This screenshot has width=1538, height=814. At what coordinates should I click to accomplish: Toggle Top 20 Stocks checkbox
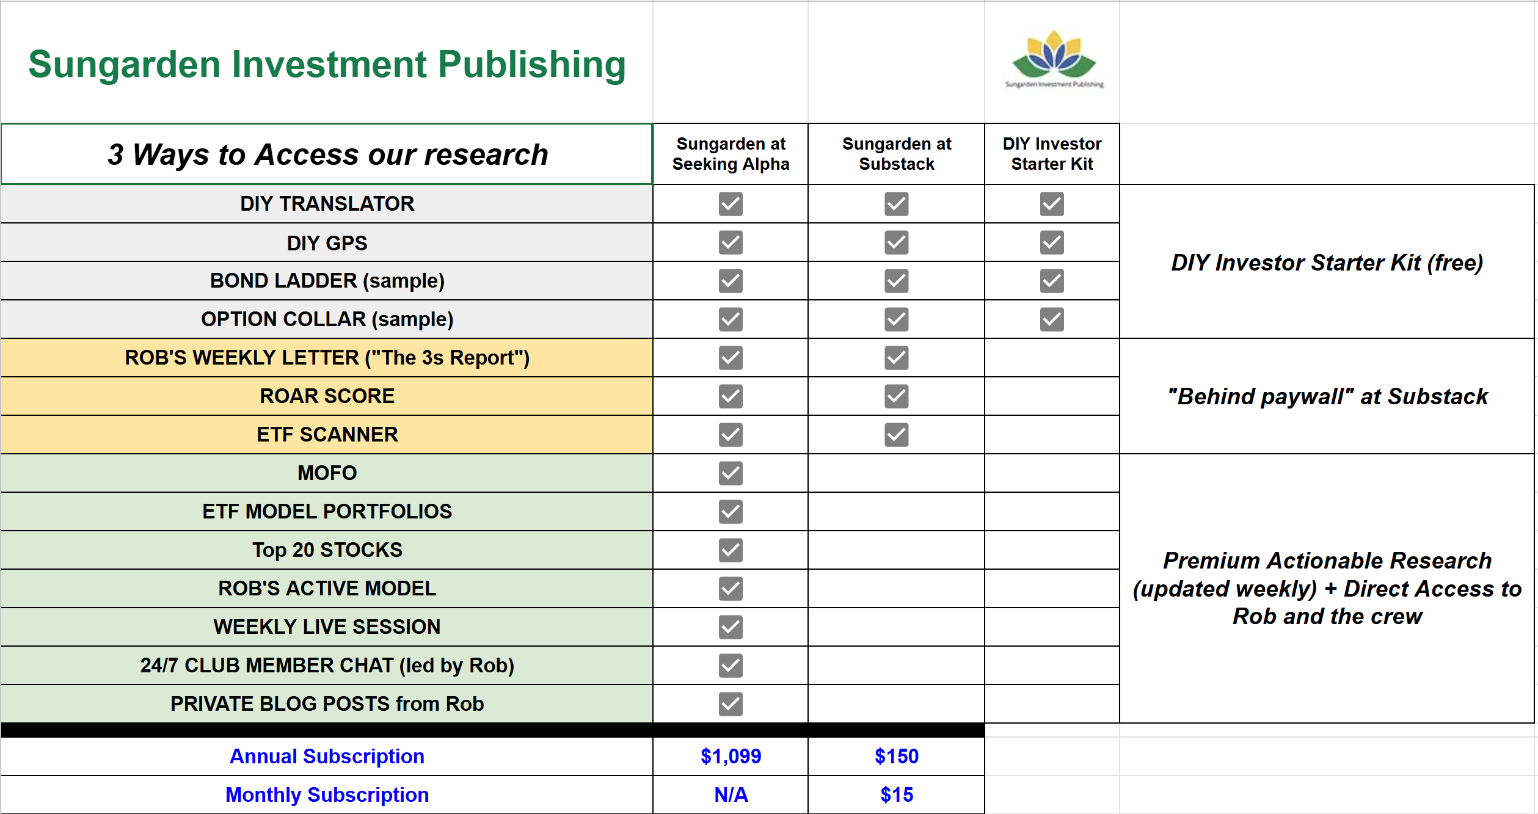coord(731,550)
